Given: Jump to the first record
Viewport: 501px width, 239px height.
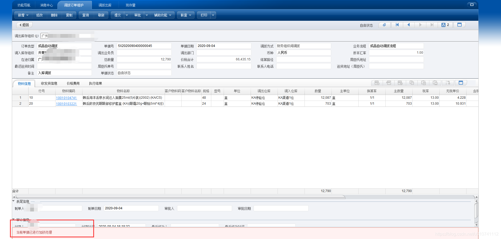Looking at the screenshot, I should 397,25.
